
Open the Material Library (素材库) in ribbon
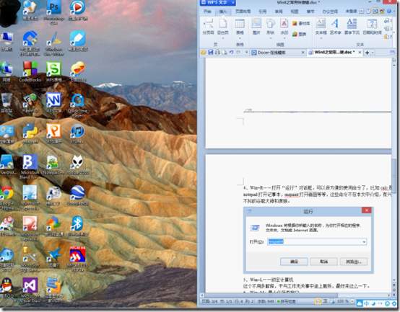point(301,23)
